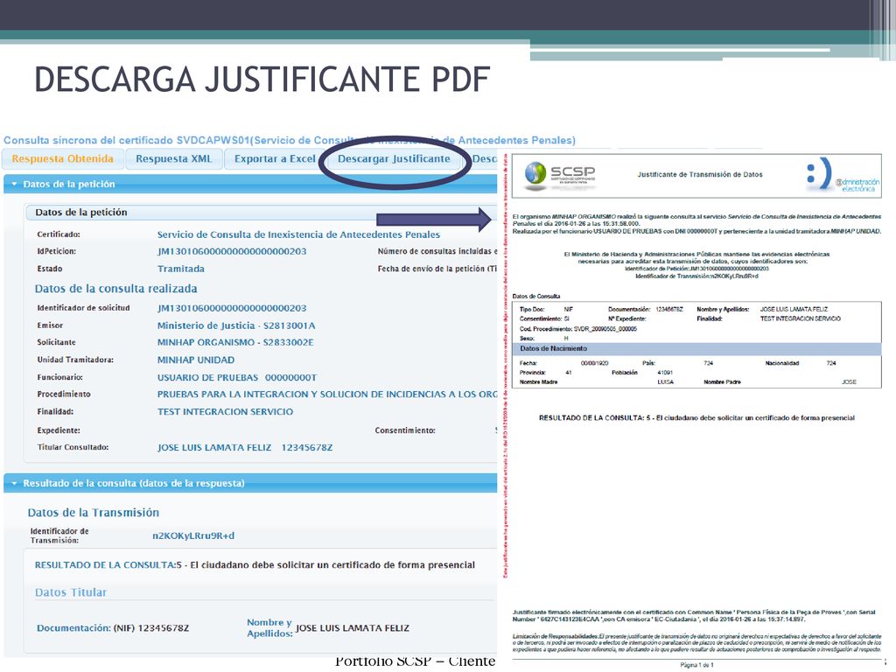The image size is (896, 672).
Task: Switch to the Respuesta XML tab
Action: click(x=174, y=159)
